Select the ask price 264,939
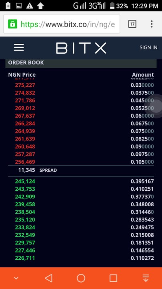This screenshot has width=162, height=289. [x=25, y=131]
